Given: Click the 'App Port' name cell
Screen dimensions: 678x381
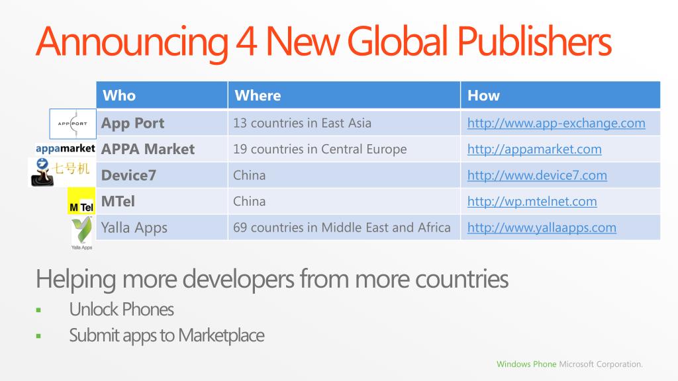Looking at the screenshot, I should (x=162, y=123).
